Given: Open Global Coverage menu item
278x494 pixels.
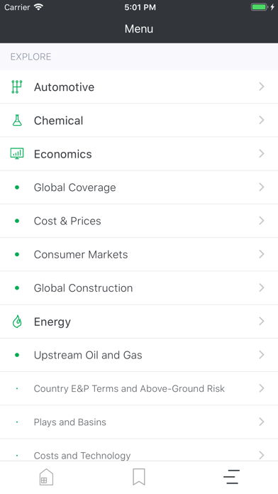Looking at the screenshot, I should click(139, 187).
